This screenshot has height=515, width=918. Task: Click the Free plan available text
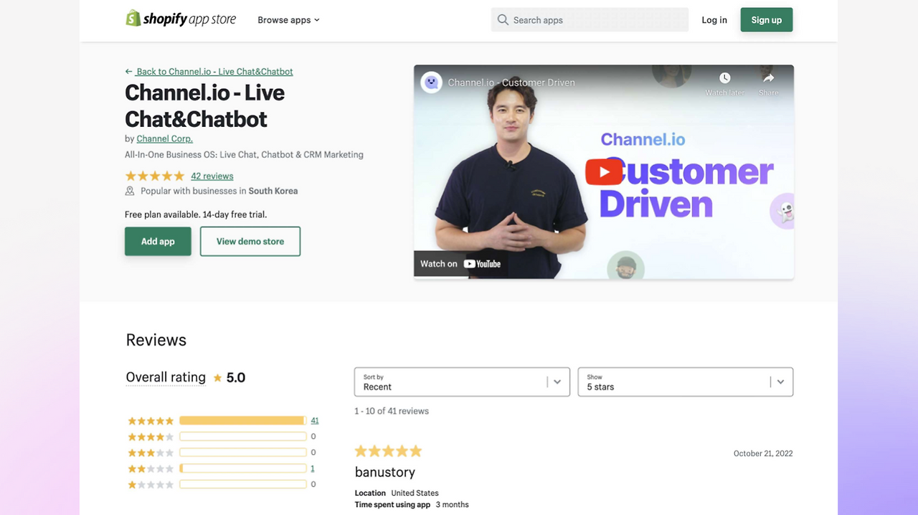coord(196,214)
